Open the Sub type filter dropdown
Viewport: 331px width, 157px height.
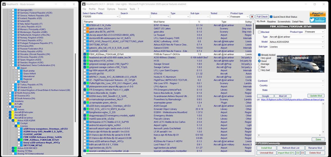pyautogui.click(x=199, y=17)
